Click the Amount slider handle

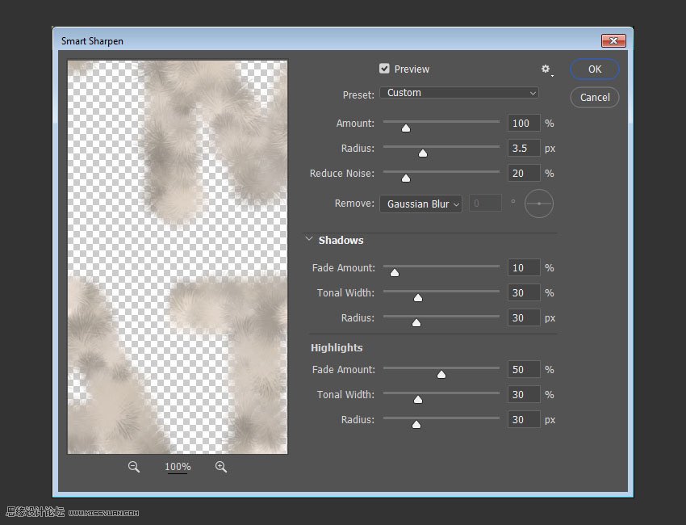406,128
